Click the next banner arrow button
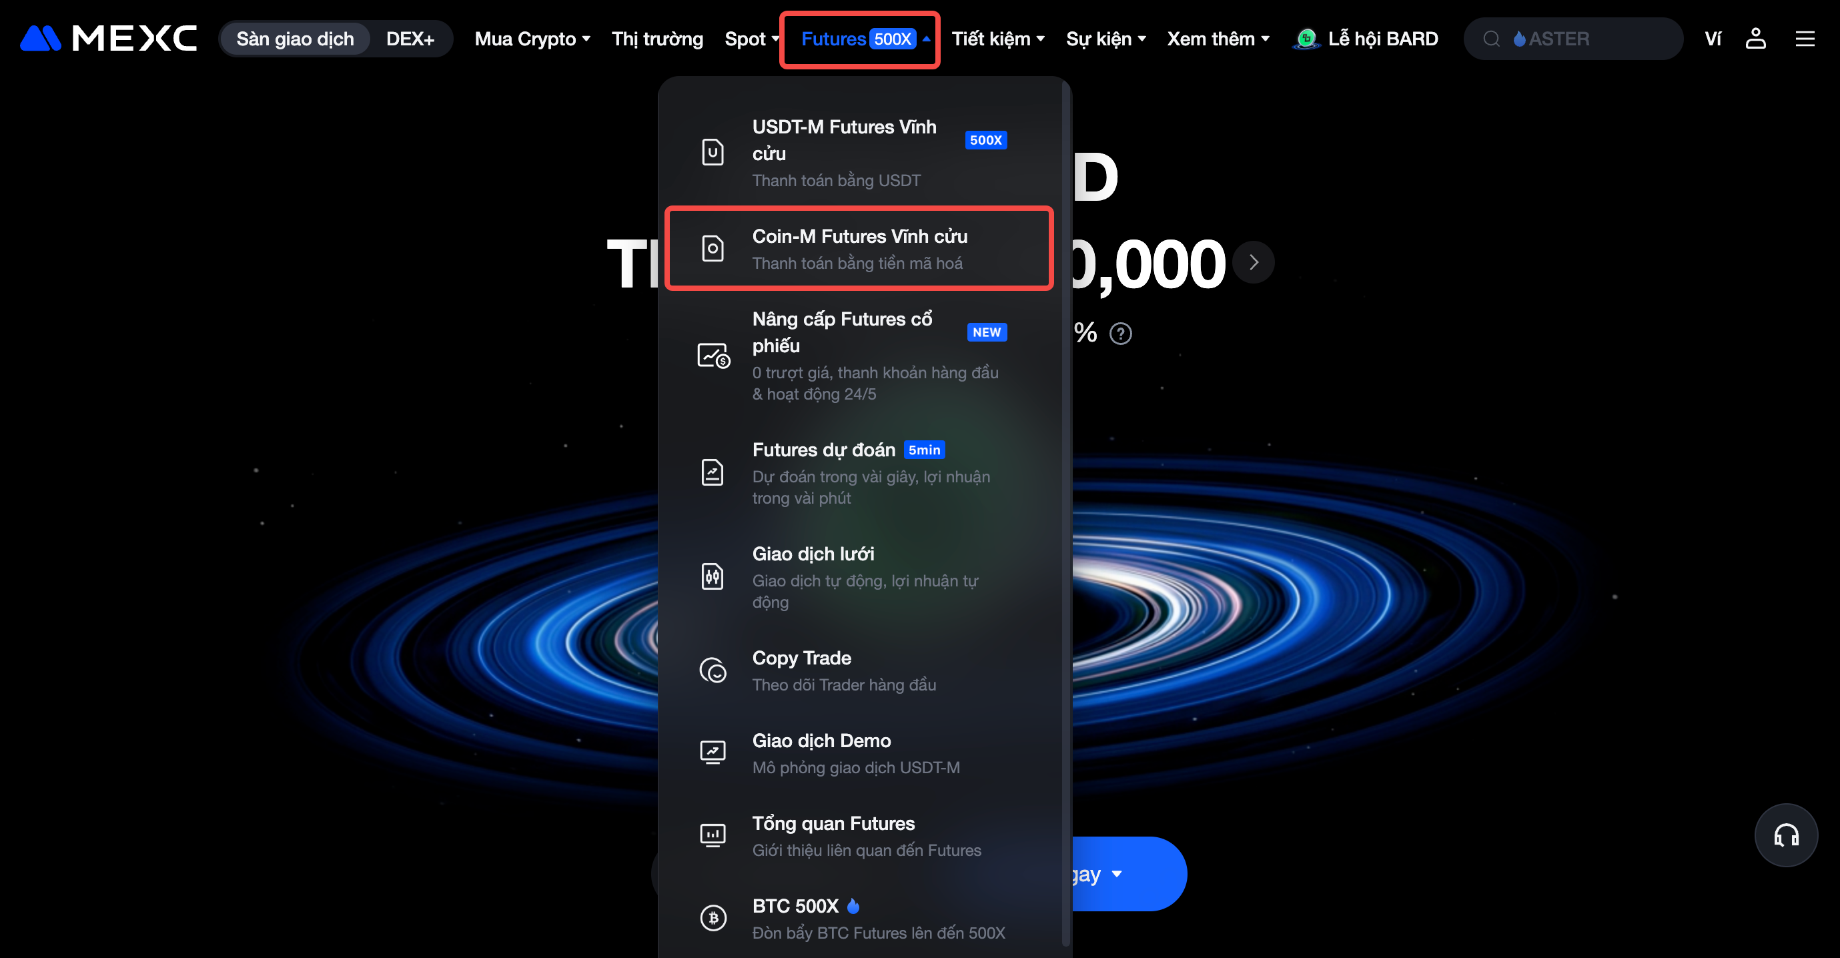Image resolution: width=1840 pixels, height=958 pixels. click(1254, 262)
